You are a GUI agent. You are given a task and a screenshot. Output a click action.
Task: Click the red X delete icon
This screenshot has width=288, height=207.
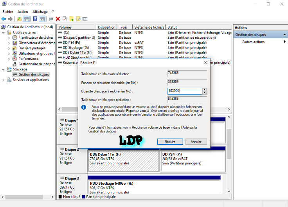58,19
